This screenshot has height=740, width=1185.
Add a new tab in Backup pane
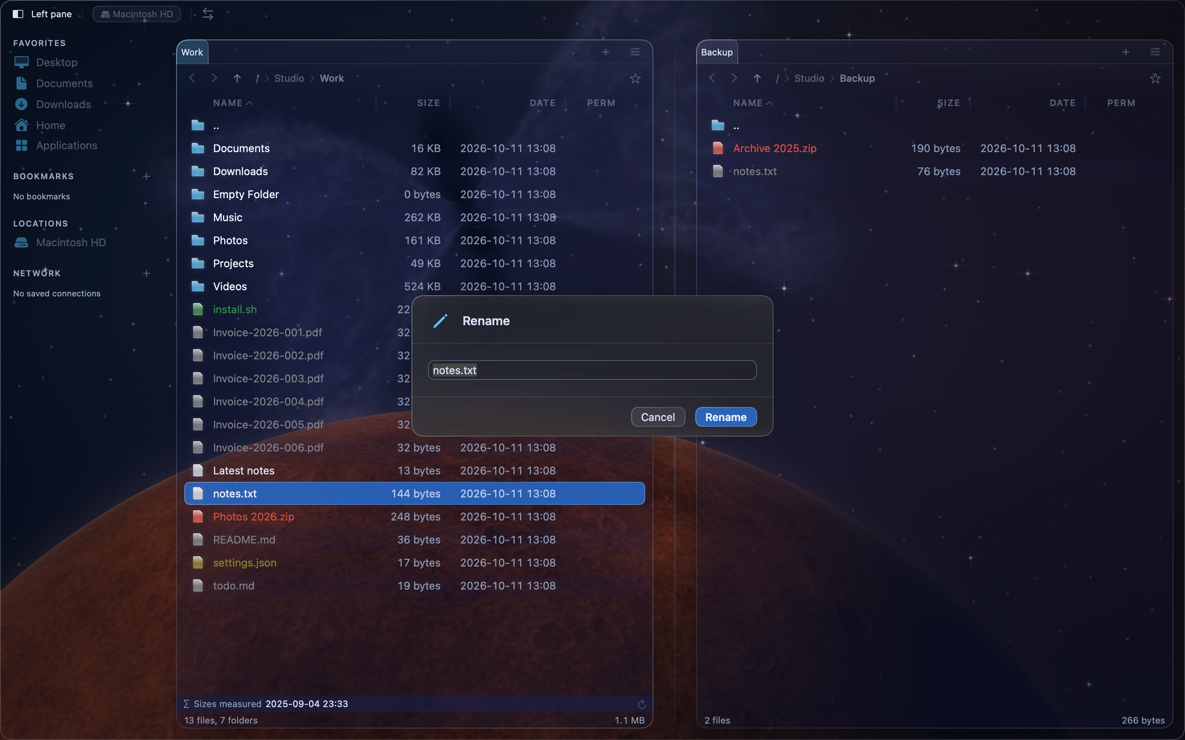tap(1126, 52)
